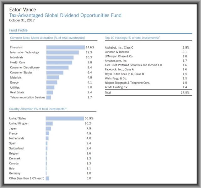This screenshot has width=201, height=188.
Task: Select the 5.0 Other value
Action: tap(89, 178)
